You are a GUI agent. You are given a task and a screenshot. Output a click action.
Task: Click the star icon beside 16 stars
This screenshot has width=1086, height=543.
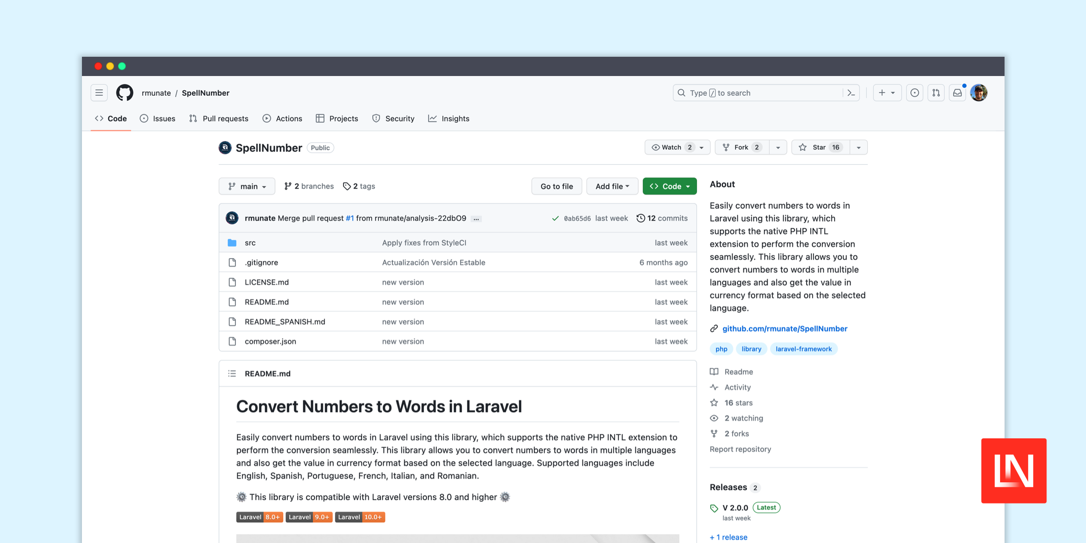(714, 403)
